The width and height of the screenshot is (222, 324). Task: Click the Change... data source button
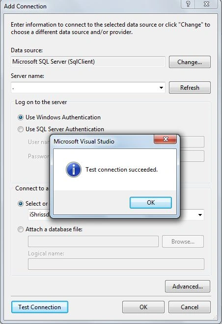point(190,62)
